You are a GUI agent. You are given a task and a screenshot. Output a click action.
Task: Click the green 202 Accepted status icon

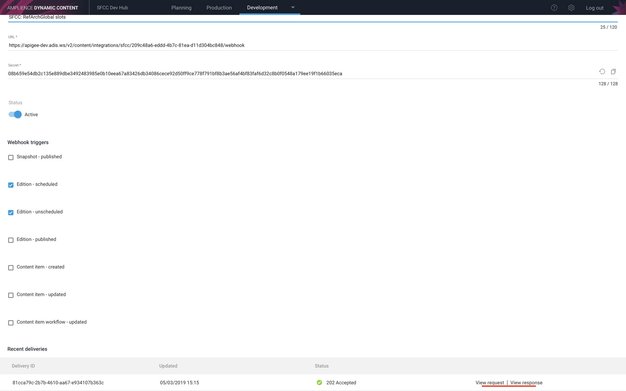(x=319, y=383)
